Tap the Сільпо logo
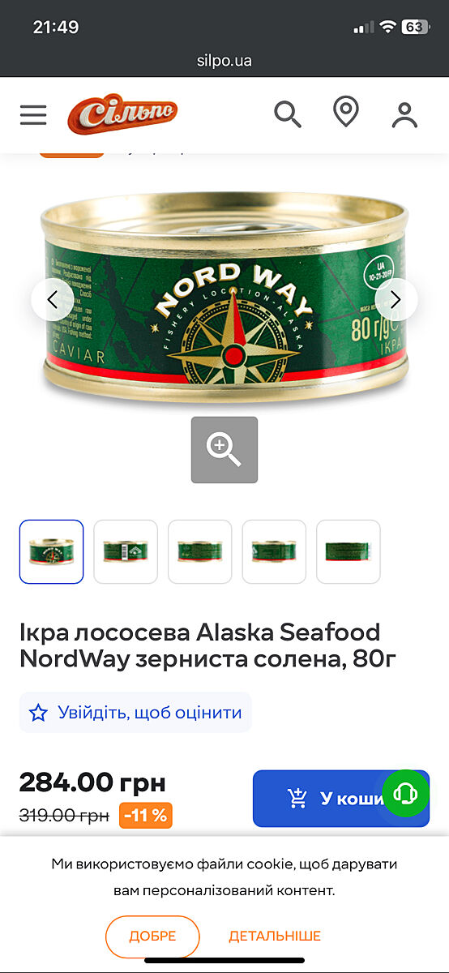The height and width of the screenshot is (973, 449). coord(122,114)
